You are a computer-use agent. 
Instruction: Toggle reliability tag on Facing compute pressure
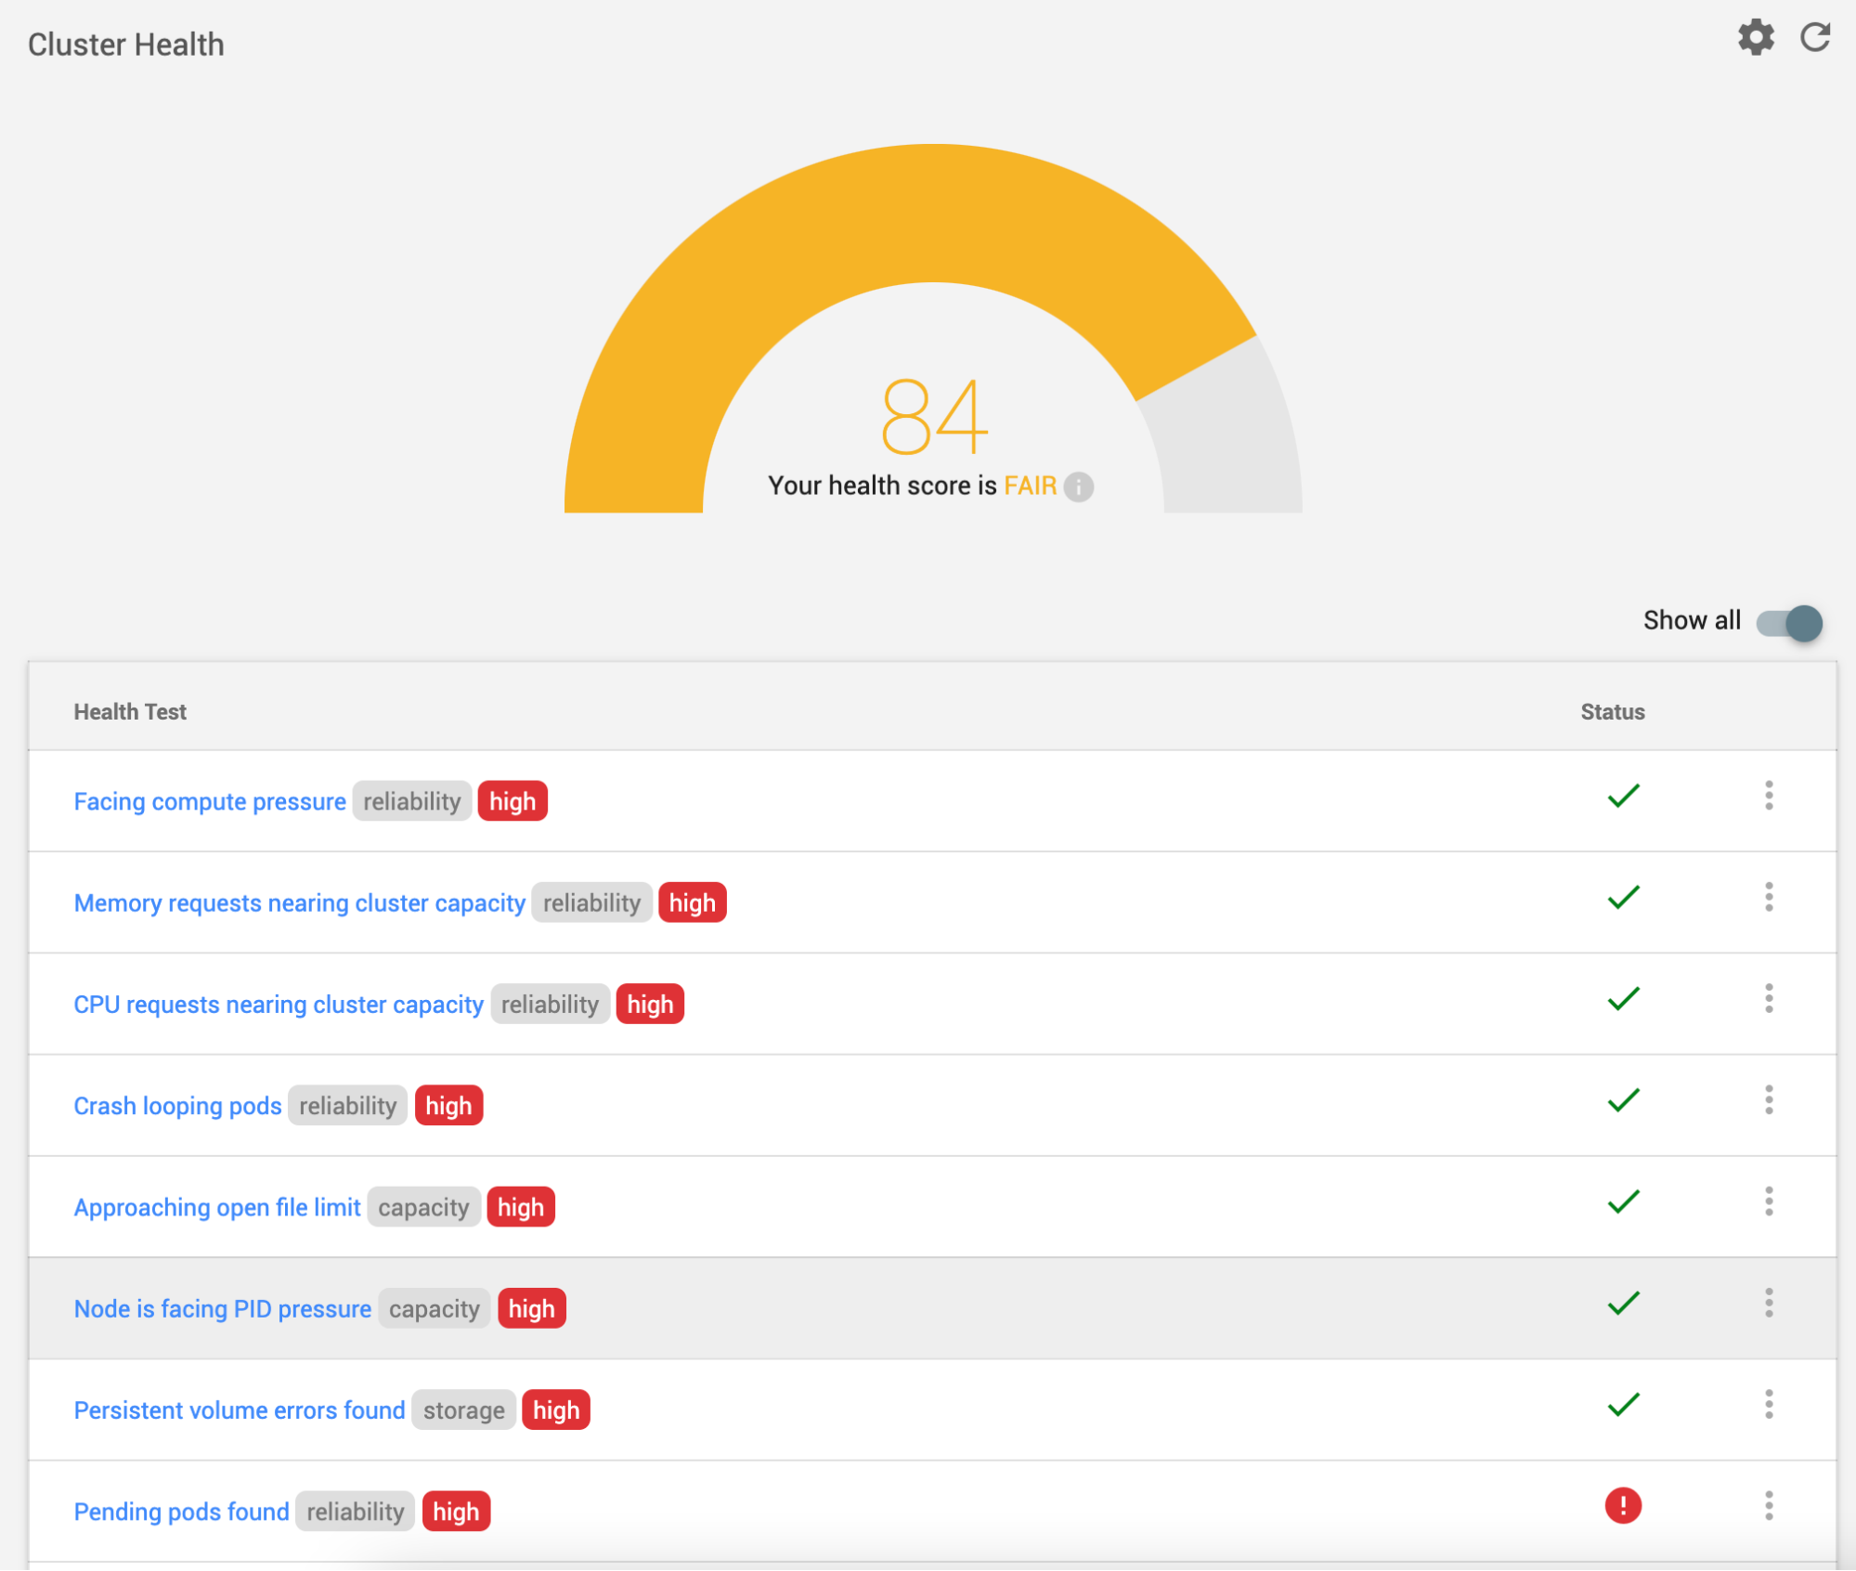coord(409,801)
